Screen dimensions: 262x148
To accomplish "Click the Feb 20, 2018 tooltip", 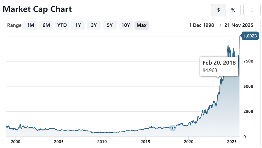I will point(219,66).
